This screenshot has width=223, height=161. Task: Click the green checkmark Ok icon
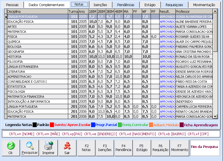[11, 146]
